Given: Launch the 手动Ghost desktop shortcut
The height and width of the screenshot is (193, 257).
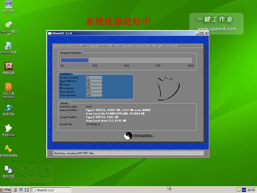Looking at the screenshot, I should [x=8, y=128].
